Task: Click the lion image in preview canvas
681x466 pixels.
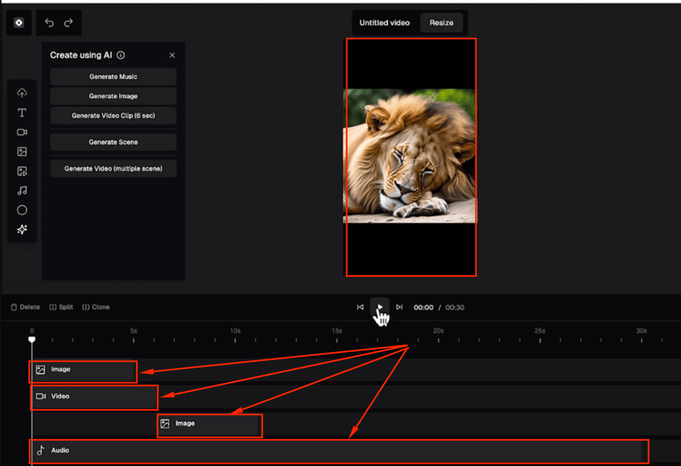Action: coord(411,155)
